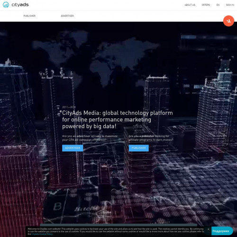Select the Advertiser tab in the sub-navigation

67,16
